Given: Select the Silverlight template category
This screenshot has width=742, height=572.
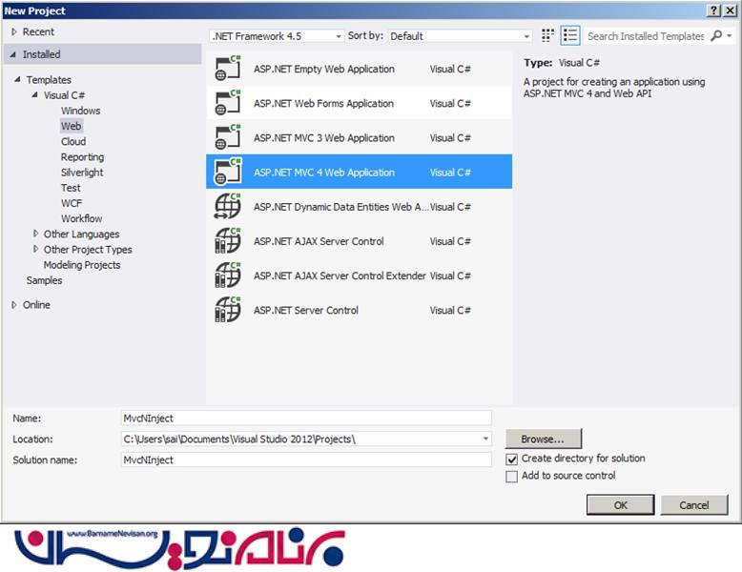Looking at the screenshot, I should pos(82,173).
